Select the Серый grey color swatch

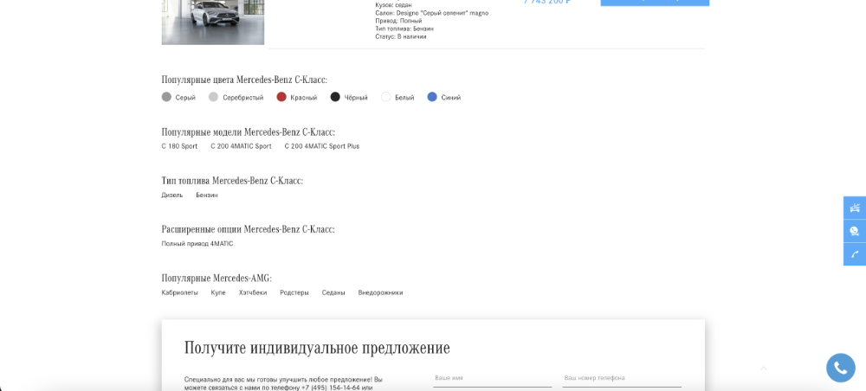166,97
